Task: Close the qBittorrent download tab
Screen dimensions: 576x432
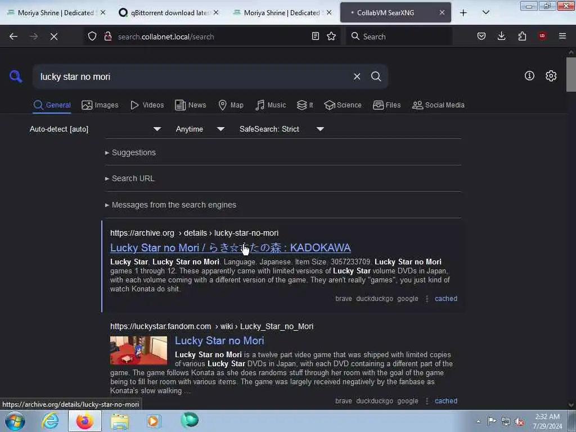Action: tap(216, 12)
